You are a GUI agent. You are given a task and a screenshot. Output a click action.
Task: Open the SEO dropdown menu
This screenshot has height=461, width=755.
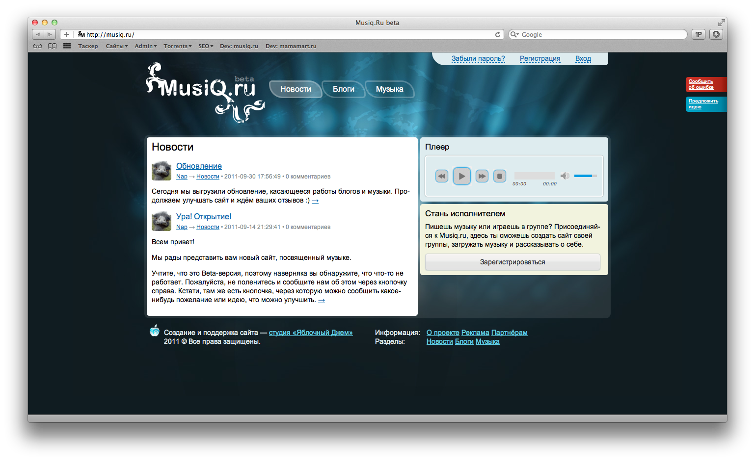(205, 46)
